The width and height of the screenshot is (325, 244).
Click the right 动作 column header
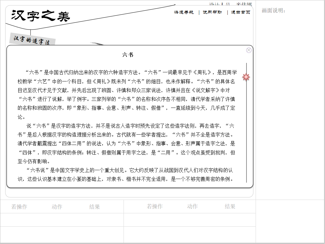pos(192,206)
